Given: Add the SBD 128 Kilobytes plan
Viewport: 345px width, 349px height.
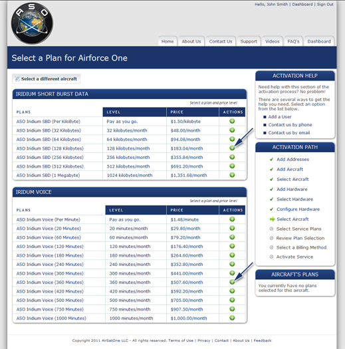Looking at the screenshot, I should click(232, 148).
